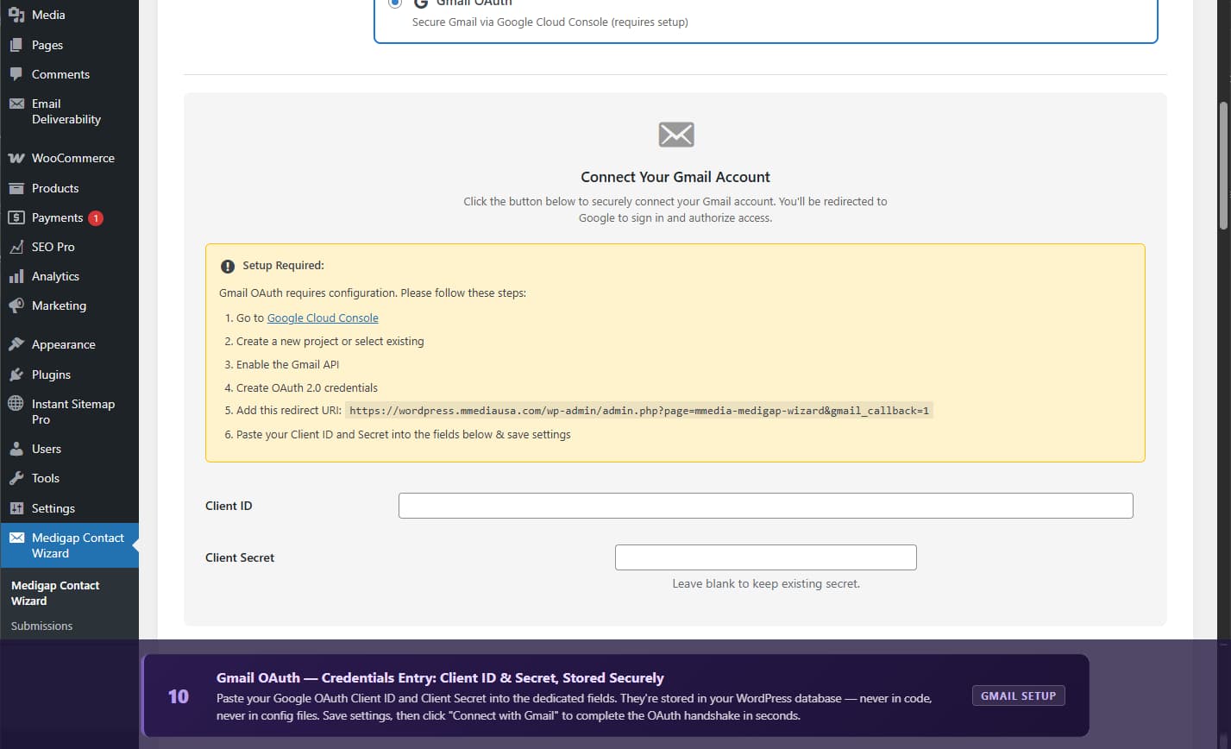The width and height of the screenshot is (1231, 749).
Task: Open Submissions under Medigap Contact Wizard
Action: 41,626
